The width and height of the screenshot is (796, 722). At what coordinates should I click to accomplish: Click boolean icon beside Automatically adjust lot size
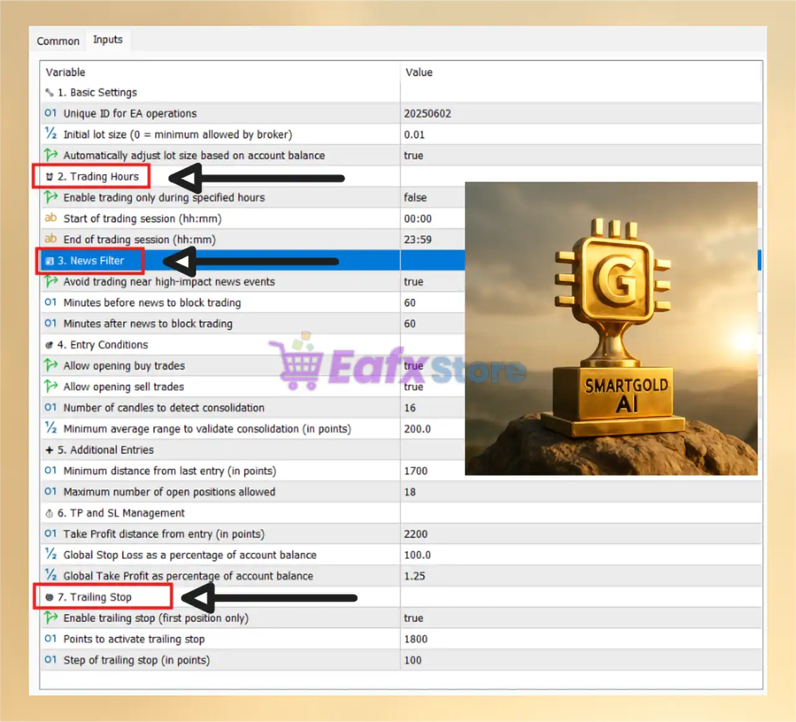[50, 155]
